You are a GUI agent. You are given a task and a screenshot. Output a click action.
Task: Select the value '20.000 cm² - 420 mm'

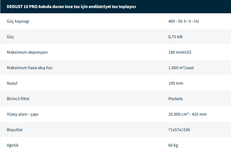coord(187,114)
